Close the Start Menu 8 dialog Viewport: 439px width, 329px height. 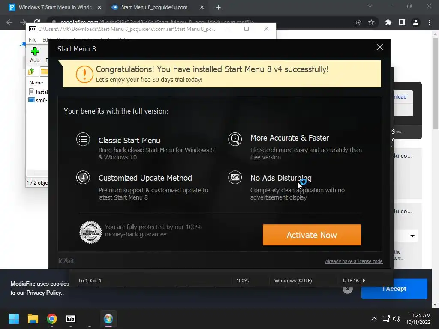[379, 47]
